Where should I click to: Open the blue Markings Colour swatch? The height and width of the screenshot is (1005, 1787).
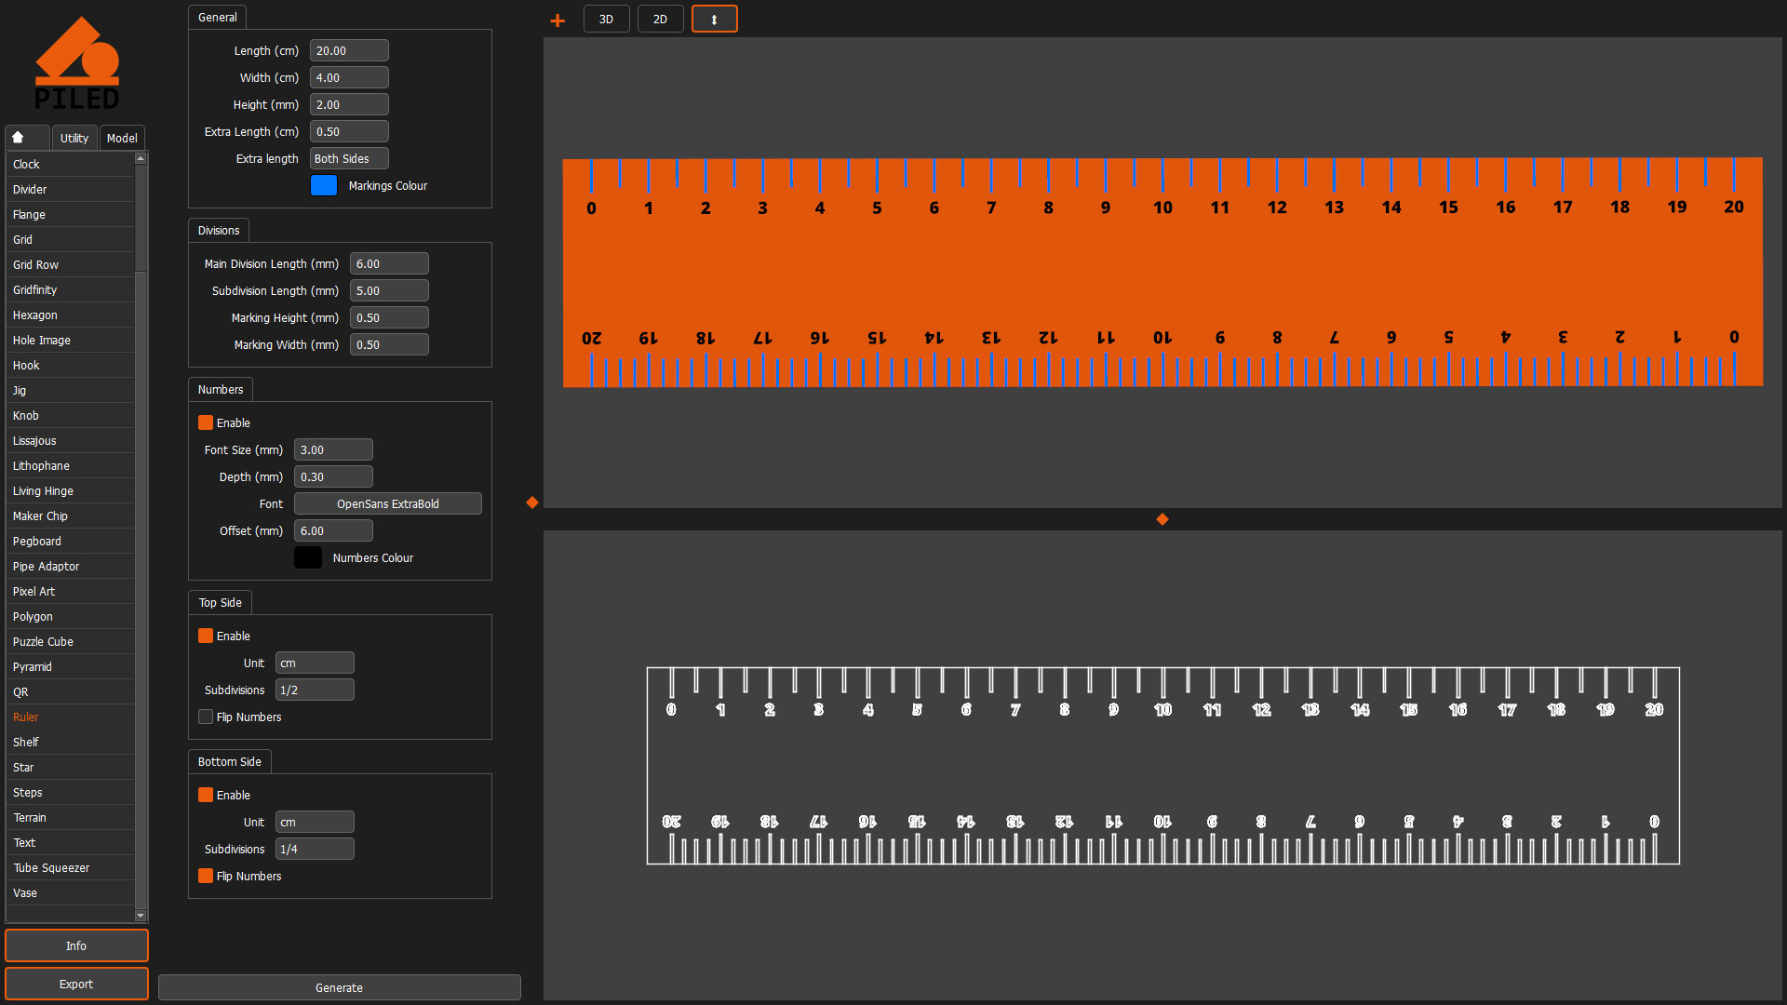point(324,185)
